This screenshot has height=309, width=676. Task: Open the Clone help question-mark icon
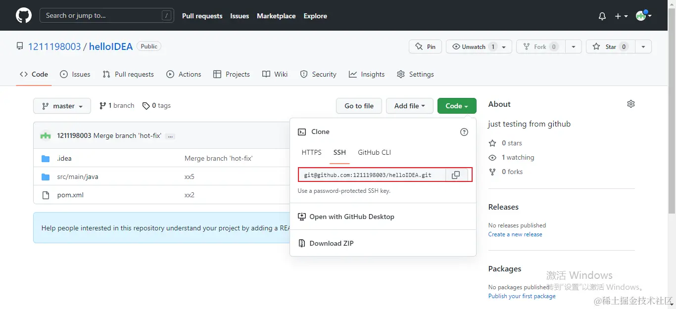tap(464, 132)
